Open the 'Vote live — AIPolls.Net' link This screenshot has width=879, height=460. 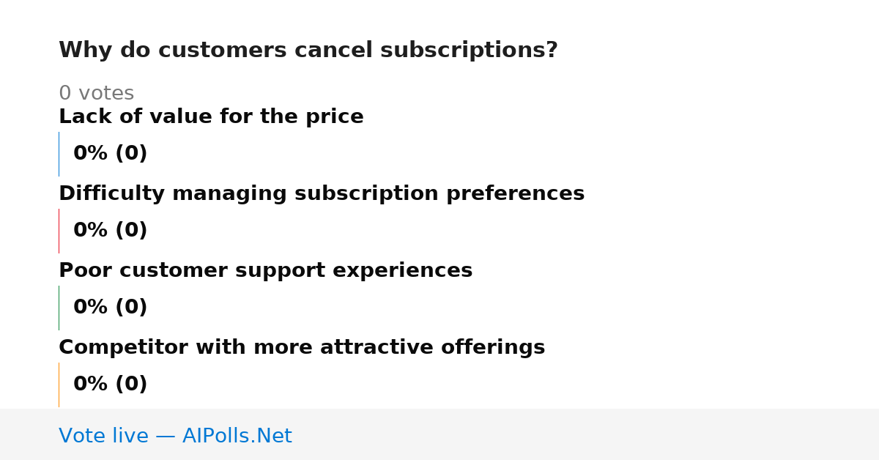point(175,437)
